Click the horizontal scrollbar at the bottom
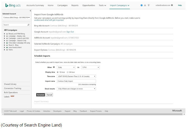The width and height of the screenshot is (191, 129). (x=93, y=114)
